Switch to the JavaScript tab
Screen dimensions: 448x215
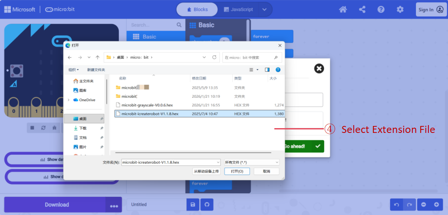pos(238,10)
